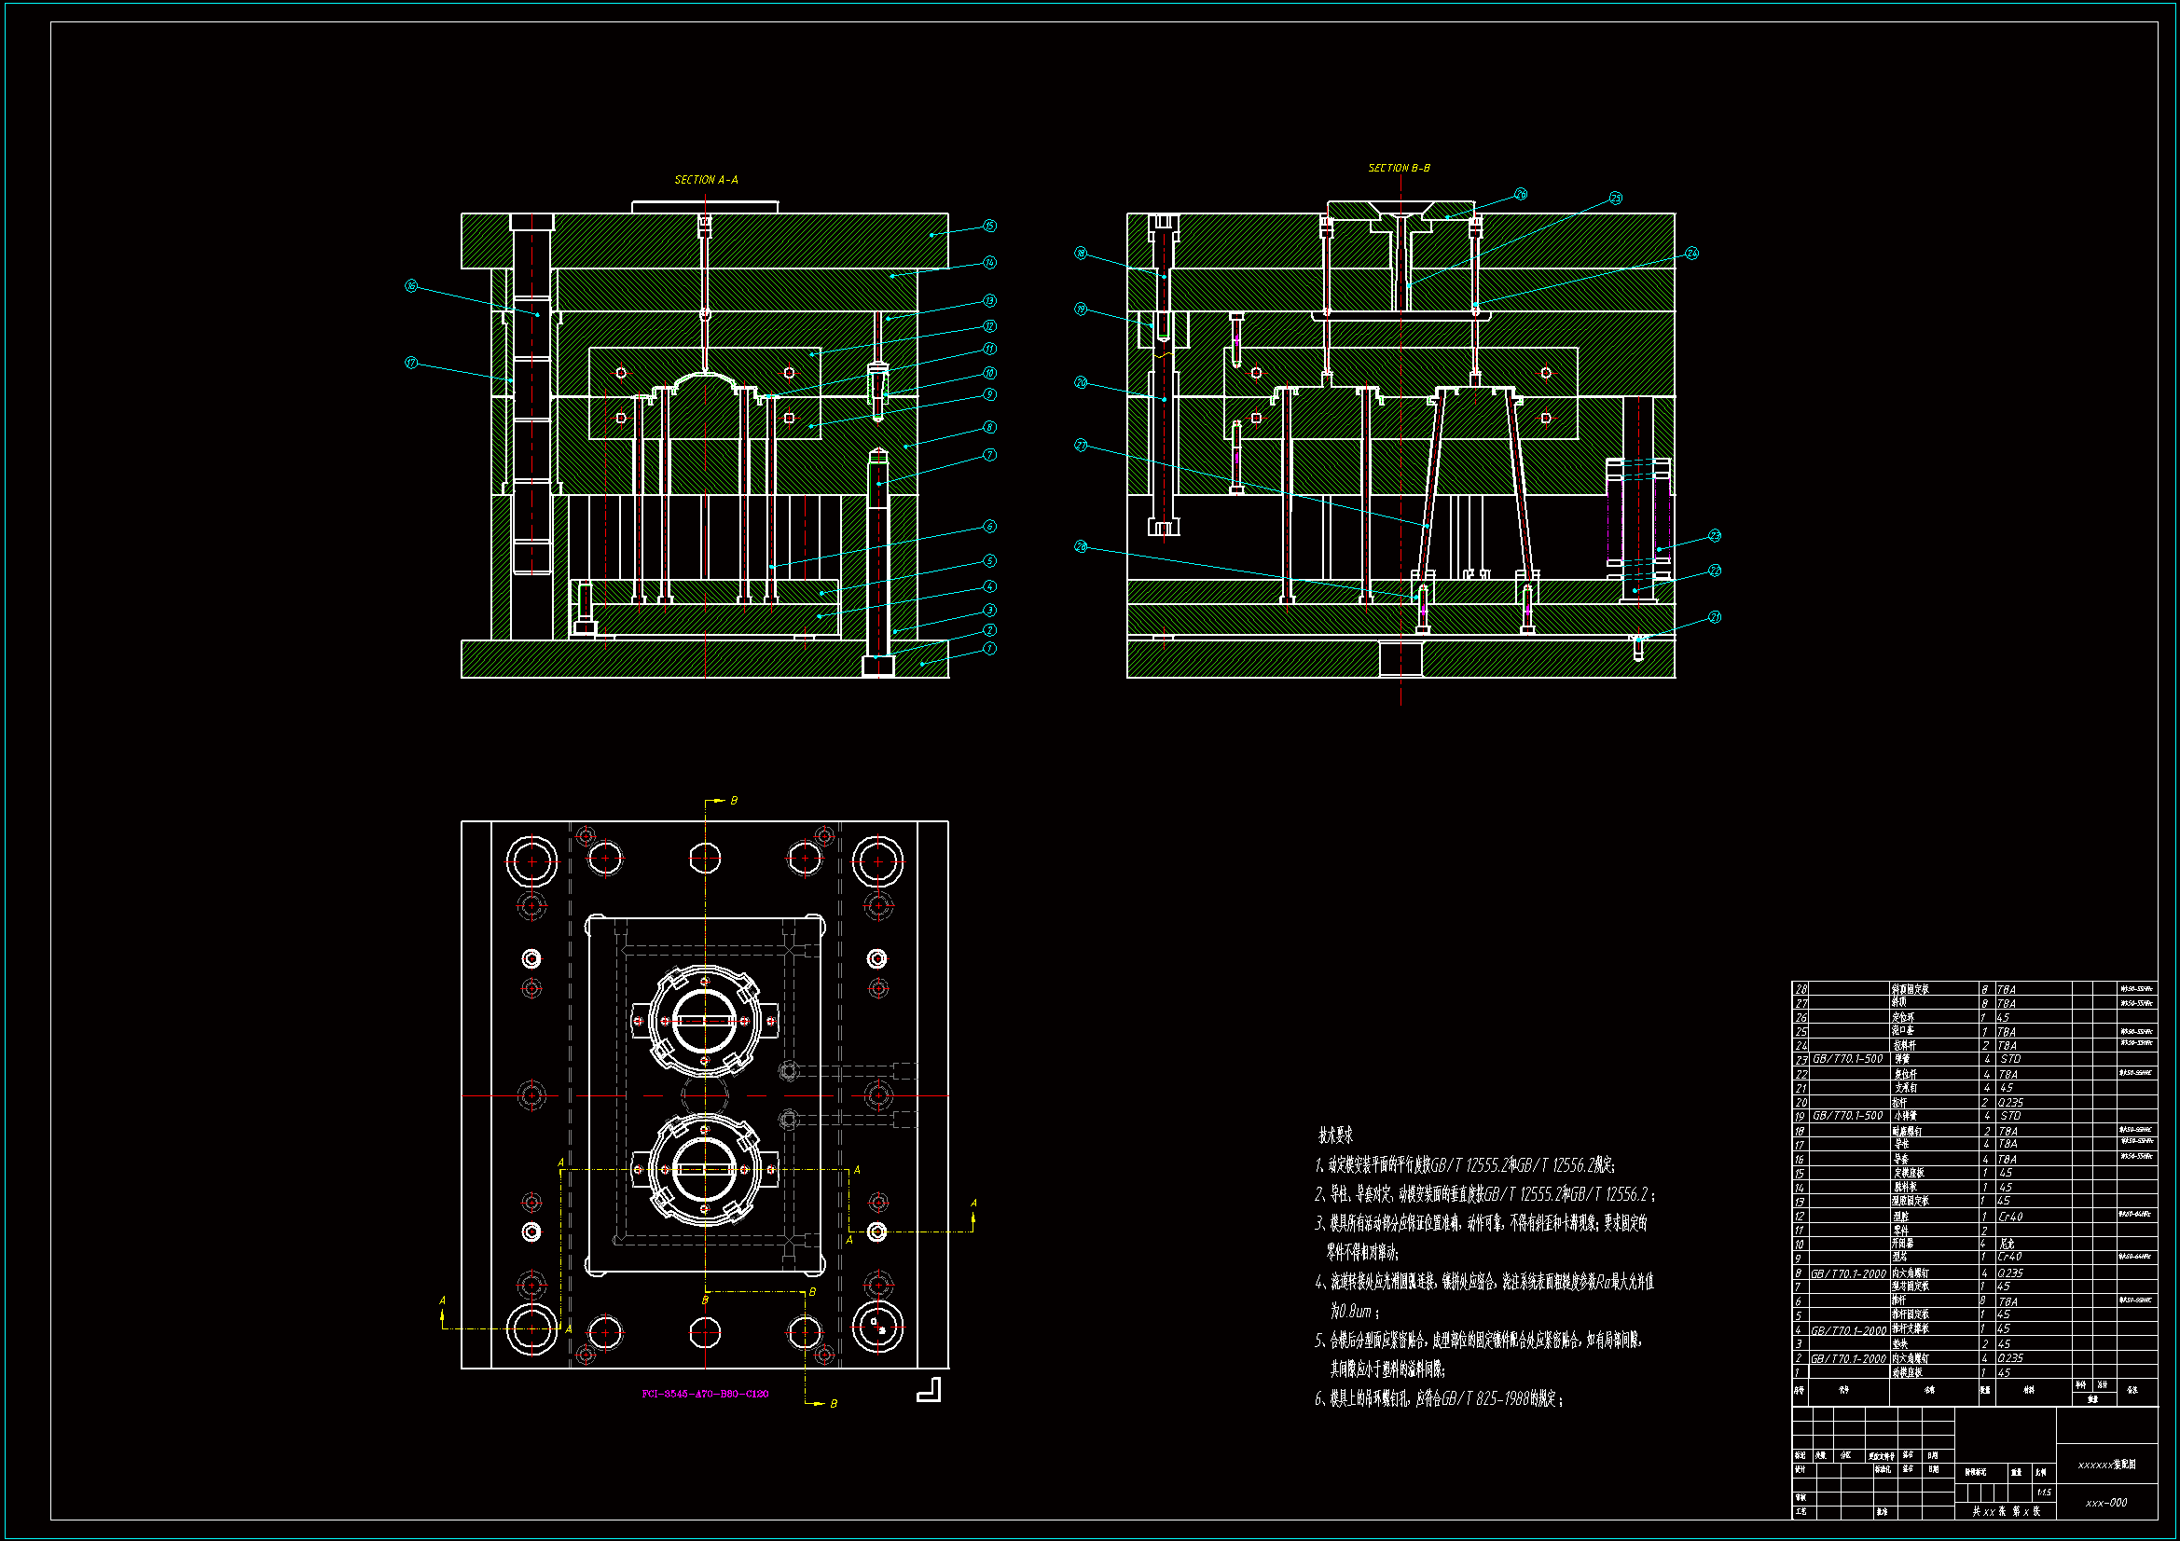Click the xxx-000 drawing number cell
Screen dimensions: 2180x1541
[2106, 1503]
